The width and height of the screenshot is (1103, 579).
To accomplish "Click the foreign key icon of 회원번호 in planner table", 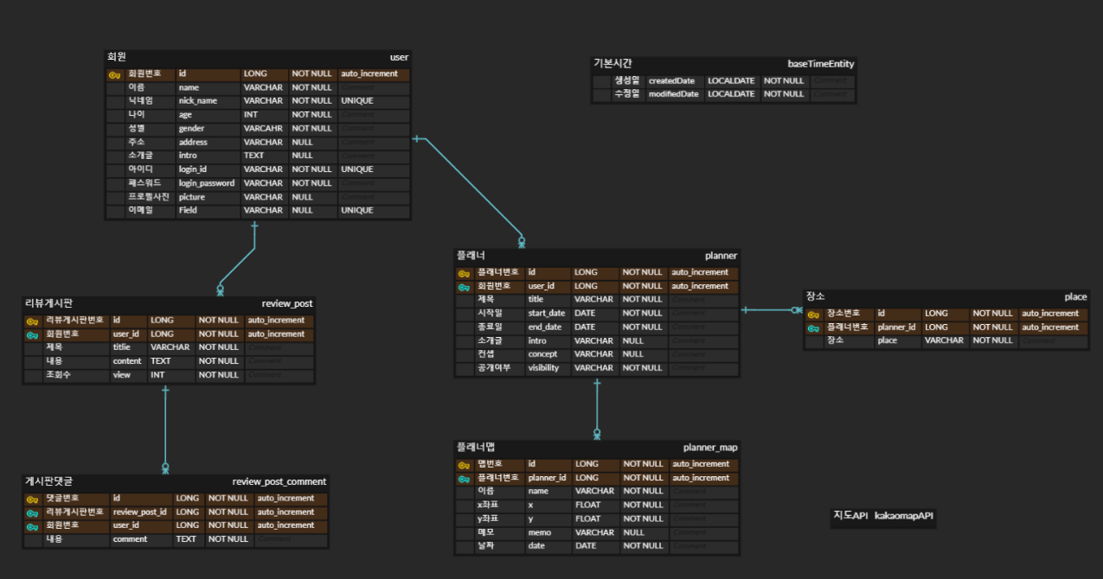I will 465,286.
